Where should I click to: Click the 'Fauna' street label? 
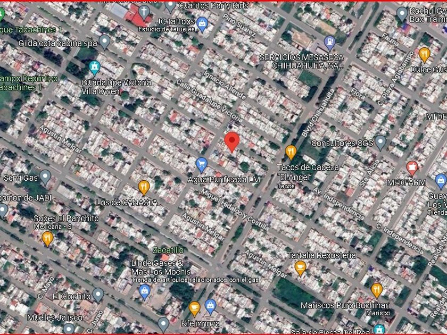click(x=390, y=39)
